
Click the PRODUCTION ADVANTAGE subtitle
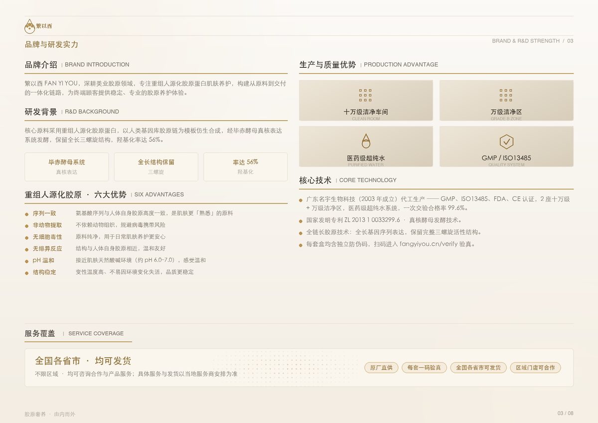[401, 64]
